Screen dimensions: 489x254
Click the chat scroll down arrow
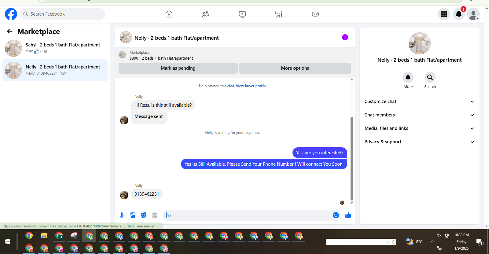click(352, 203)
